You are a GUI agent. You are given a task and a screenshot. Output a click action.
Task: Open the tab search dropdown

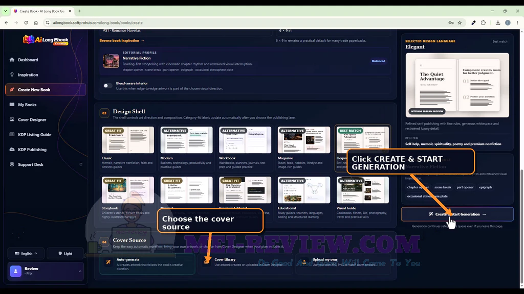[5, 11]
